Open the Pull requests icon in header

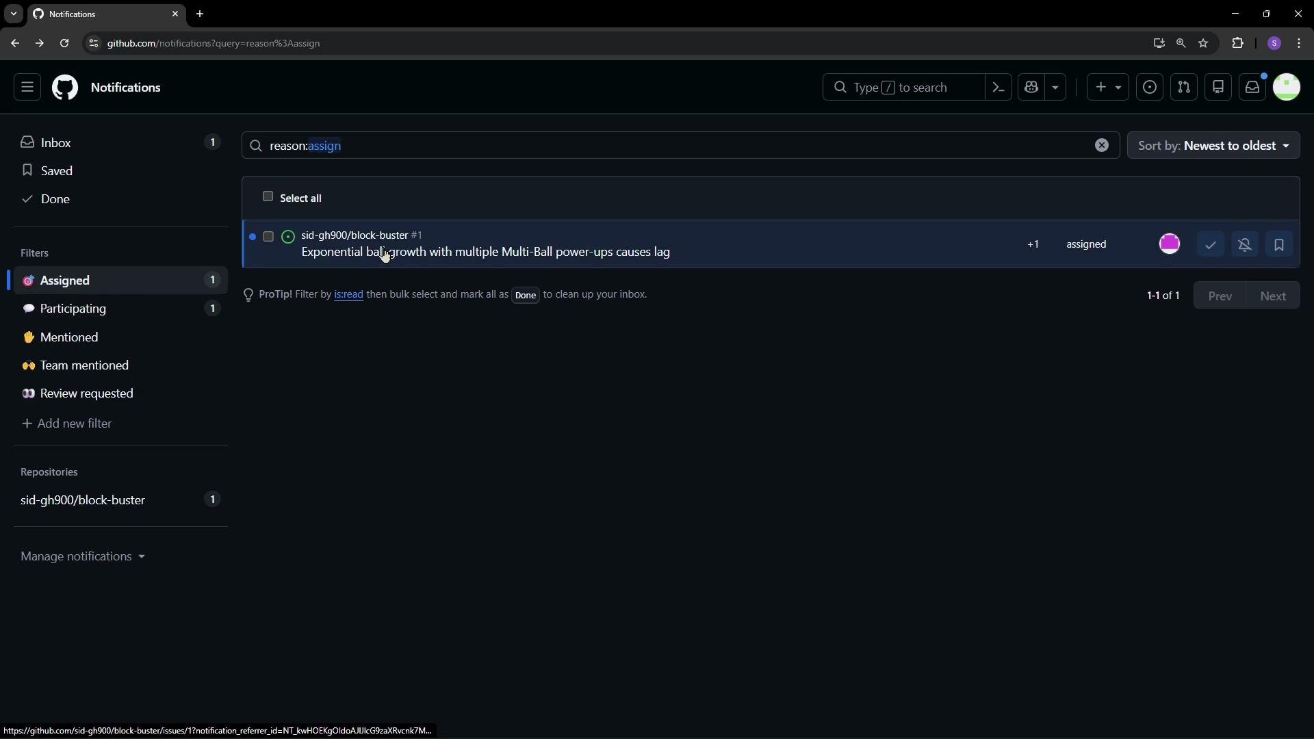1184,88
